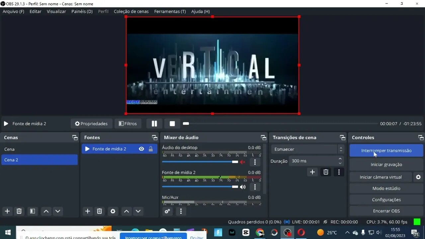Open Coleção de cenas menu

coord(131,11)
